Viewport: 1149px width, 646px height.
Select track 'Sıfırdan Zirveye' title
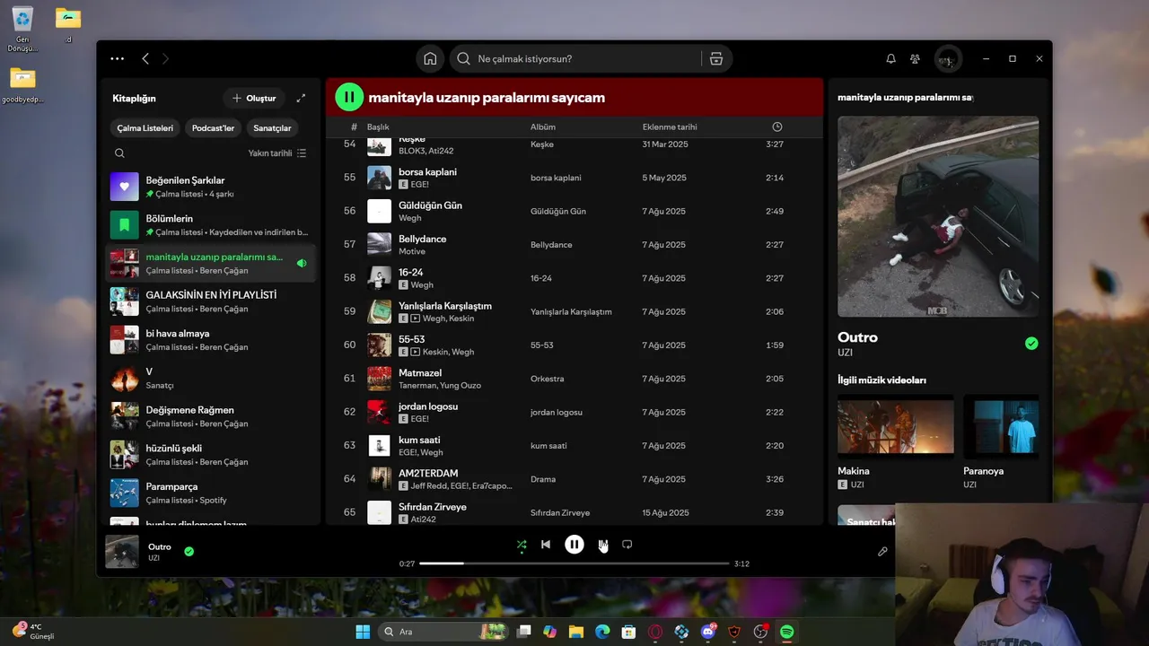click(x=433, y=507)
